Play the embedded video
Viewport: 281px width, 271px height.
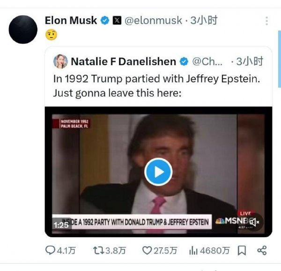pyautogui.click(x=158, y=172)
